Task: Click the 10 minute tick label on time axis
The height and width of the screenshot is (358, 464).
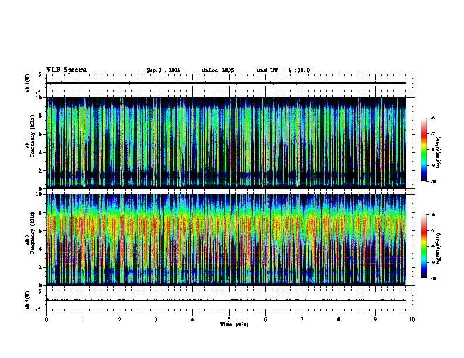Action: coord(412,319)
